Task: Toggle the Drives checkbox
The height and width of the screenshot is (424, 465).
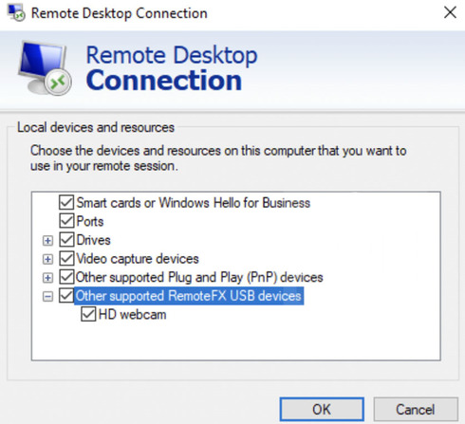Action: click(66, 240)
